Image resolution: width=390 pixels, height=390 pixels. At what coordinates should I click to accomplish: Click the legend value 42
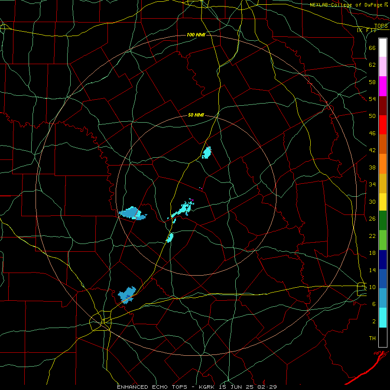(x=372, y=150)
